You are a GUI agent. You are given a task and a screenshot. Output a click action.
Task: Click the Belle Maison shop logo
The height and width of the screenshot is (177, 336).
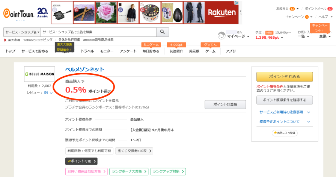(40, 74)
